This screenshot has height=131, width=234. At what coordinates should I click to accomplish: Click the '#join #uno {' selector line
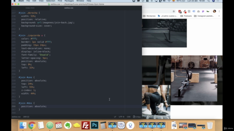click(27, 78)
